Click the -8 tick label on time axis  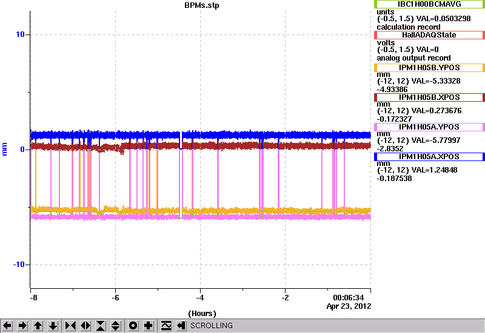coord(33,298)
